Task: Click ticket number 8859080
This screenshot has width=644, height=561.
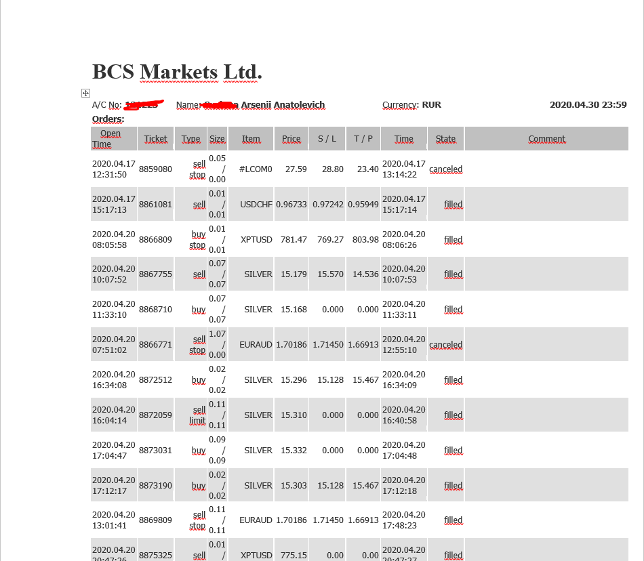Action: pyautogui.click(x=155, y=169)
